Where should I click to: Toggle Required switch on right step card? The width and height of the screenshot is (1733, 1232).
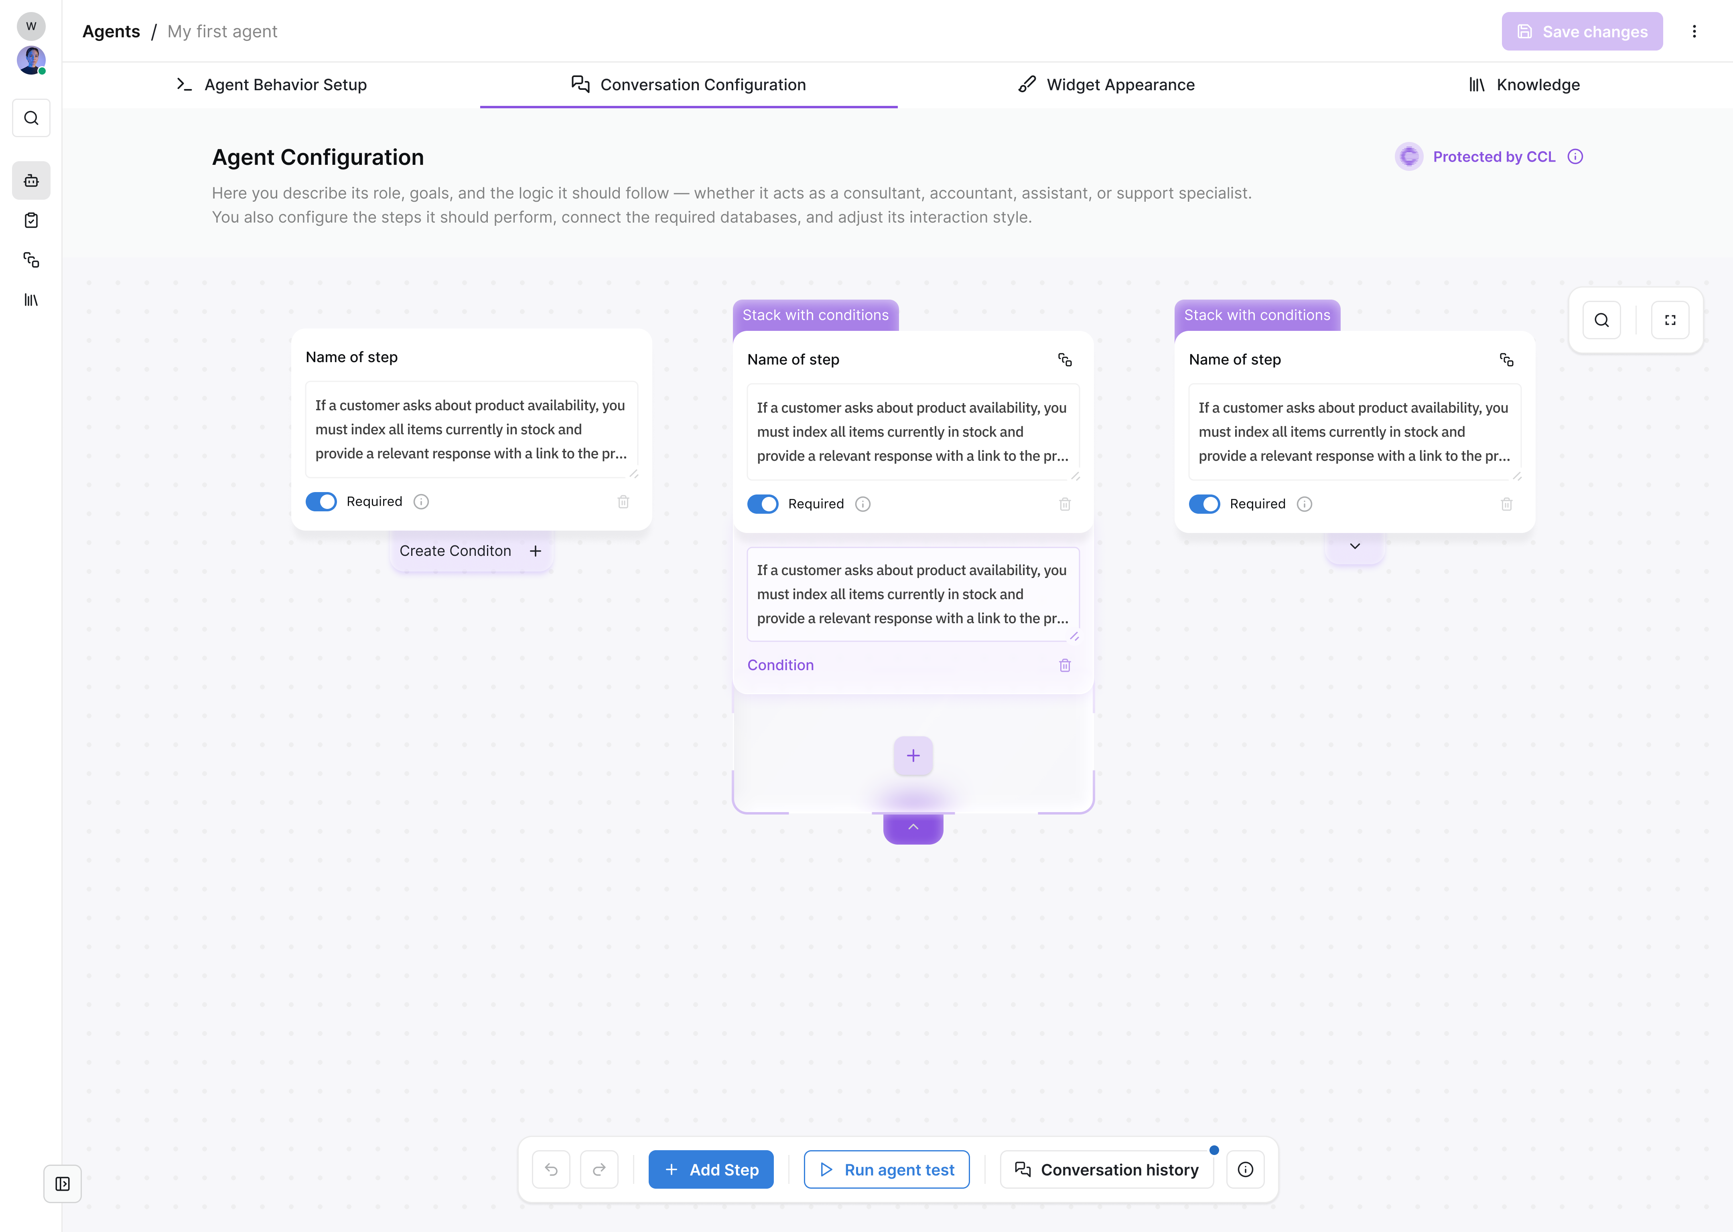1204,505
